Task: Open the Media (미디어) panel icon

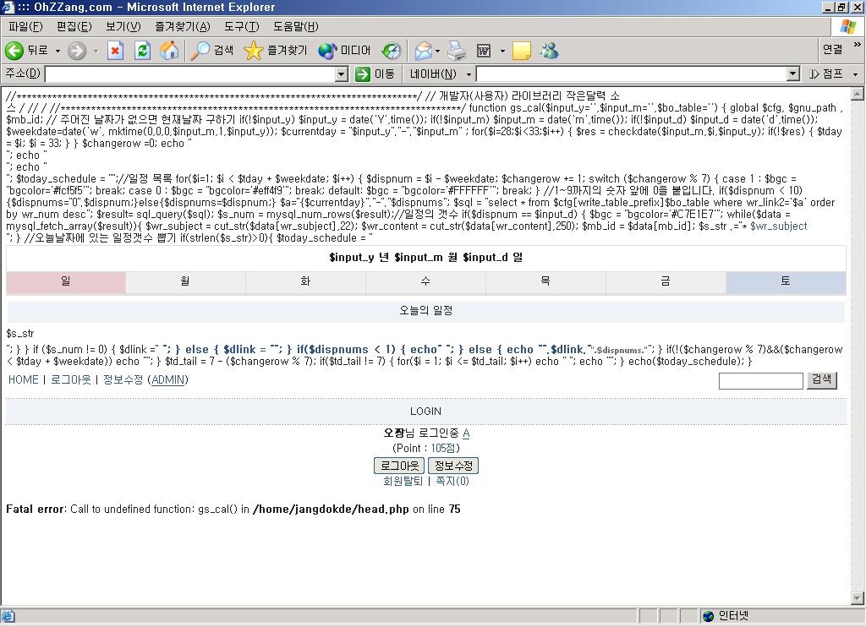Action: pyautogui.click(x=327, y=51)
